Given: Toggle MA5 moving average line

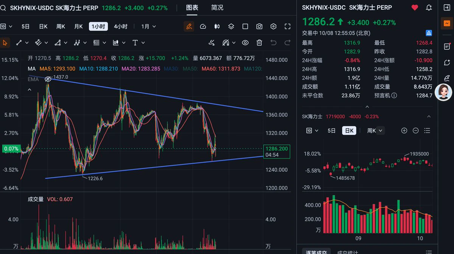Looking at the screenshot, I should coord(58,69).
